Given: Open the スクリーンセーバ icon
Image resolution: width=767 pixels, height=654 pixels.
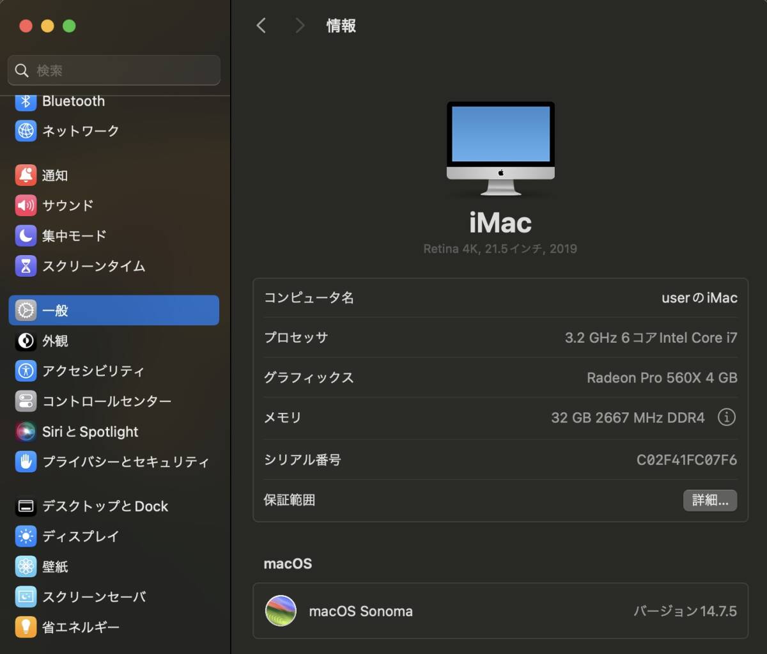Looking at the screenshot, I should pyautogui.click(x=26, y=597).
